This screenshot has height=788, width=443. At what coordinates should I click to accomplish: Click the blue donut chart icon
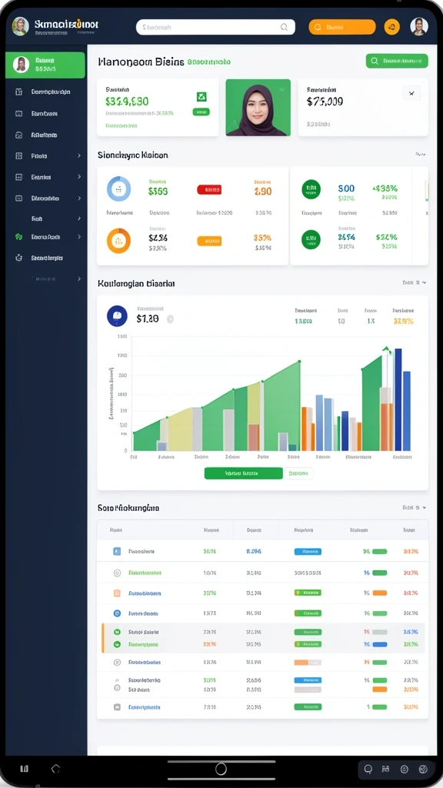(119, 189)
